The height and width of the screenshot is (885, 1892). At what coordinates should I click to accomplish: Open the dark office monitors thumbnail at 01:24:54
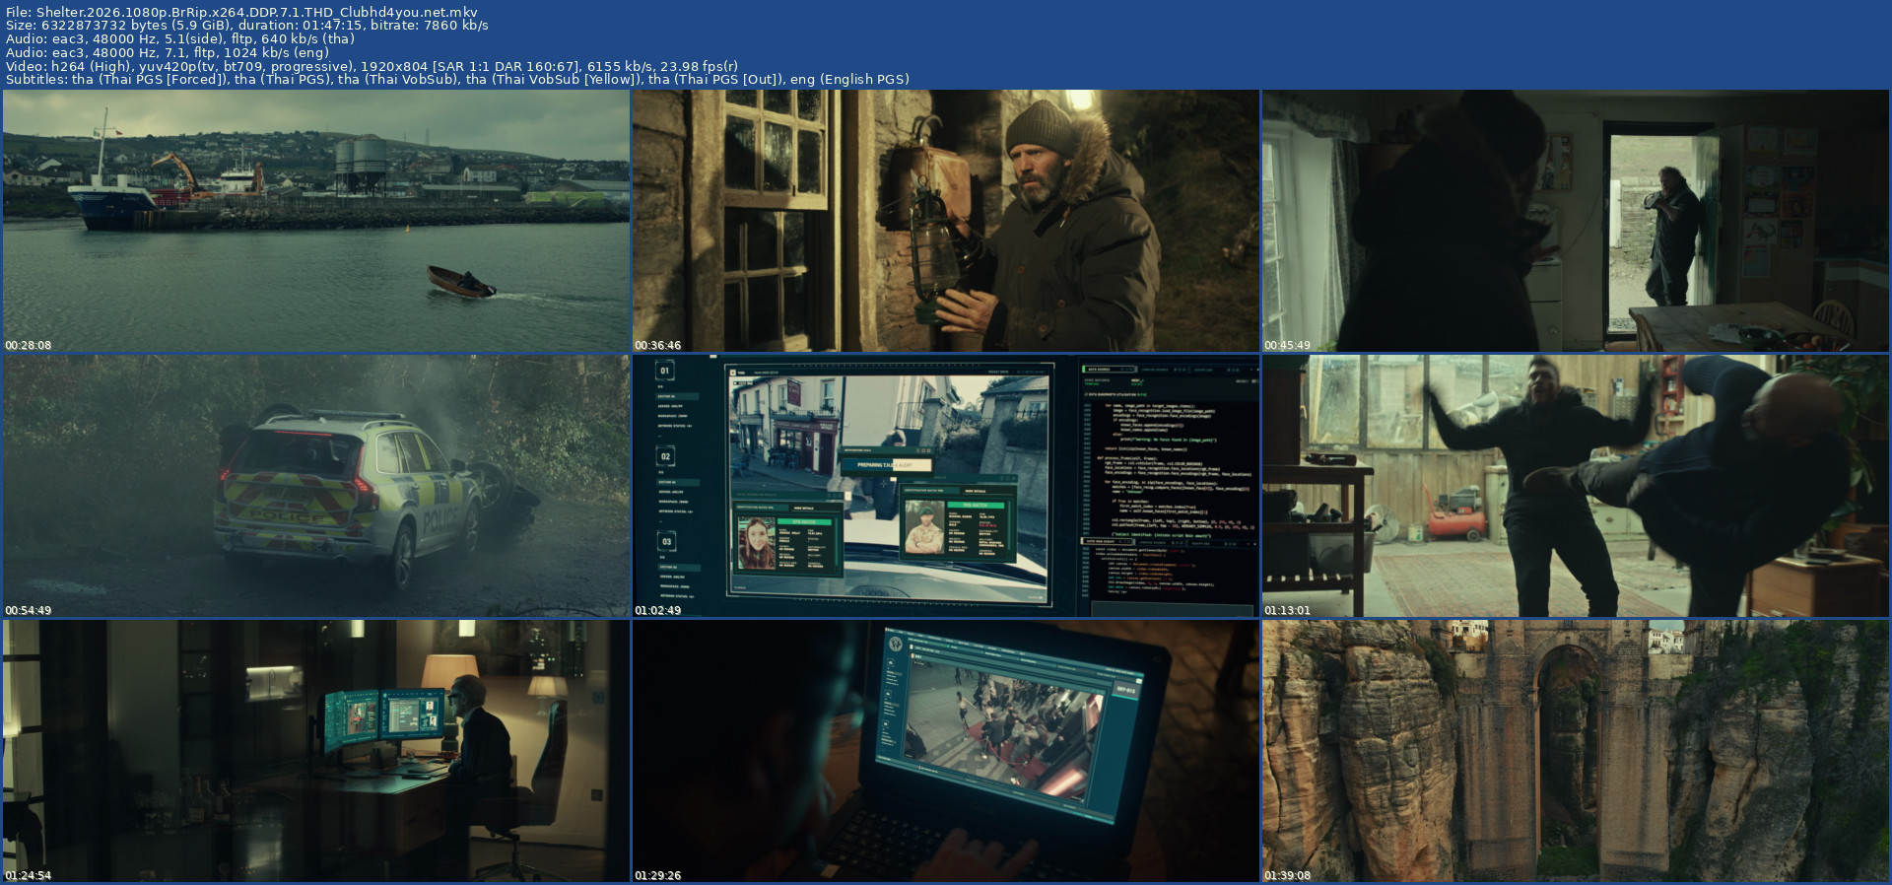tap(316, 751)
